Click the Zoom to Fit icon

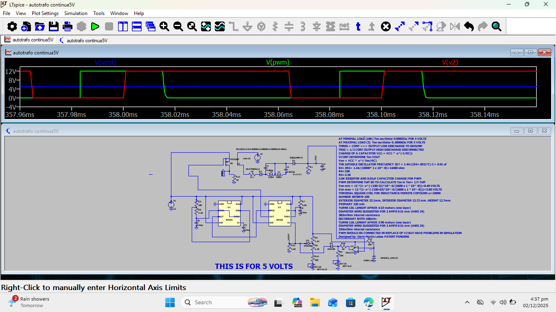pos(192,27)
